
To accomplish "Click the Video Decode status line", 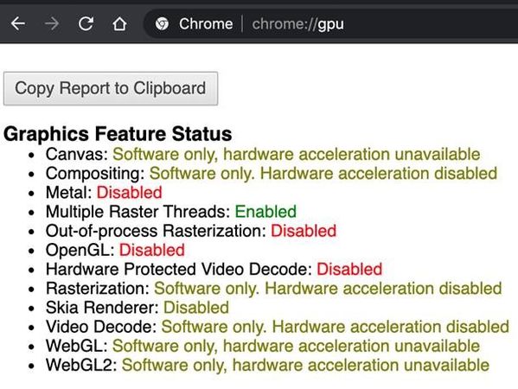I will pyautogui.click(x=278, y=327).
